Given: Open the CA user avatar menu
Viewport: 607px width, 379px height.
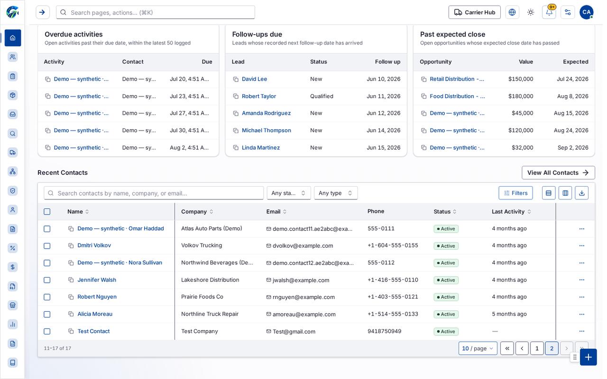Looking at the screenshot, I should [586, 12].
